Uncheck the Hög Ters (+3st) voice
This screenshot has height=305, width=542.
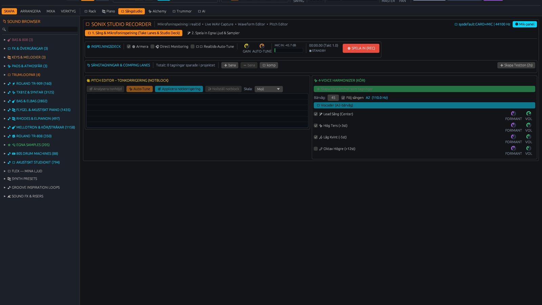pyautogui.click(x=316, y=126)
